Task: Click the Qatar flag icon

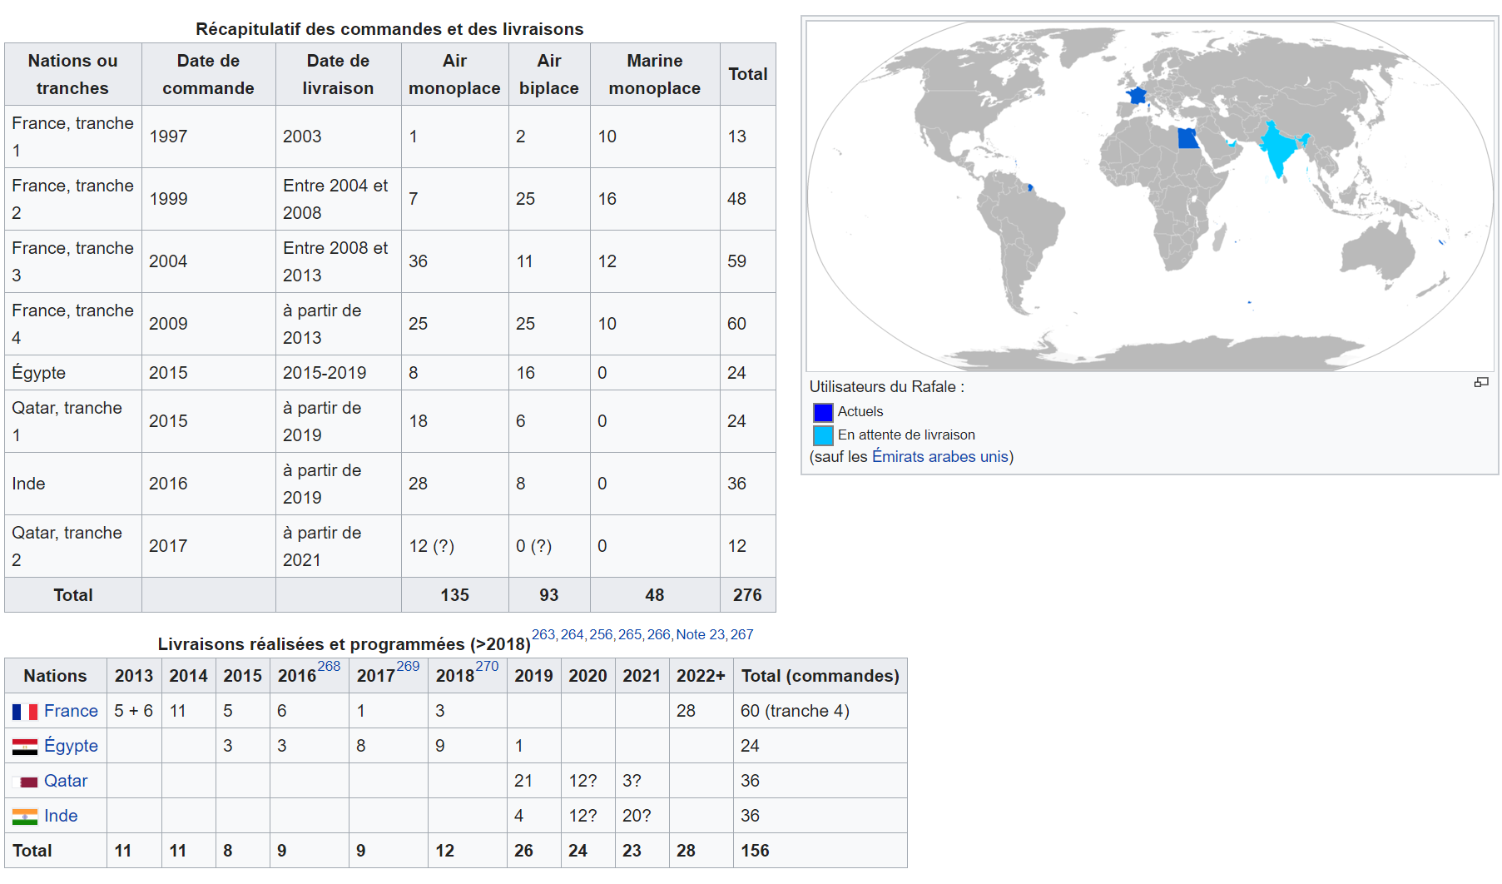Action: click(25, 782)
